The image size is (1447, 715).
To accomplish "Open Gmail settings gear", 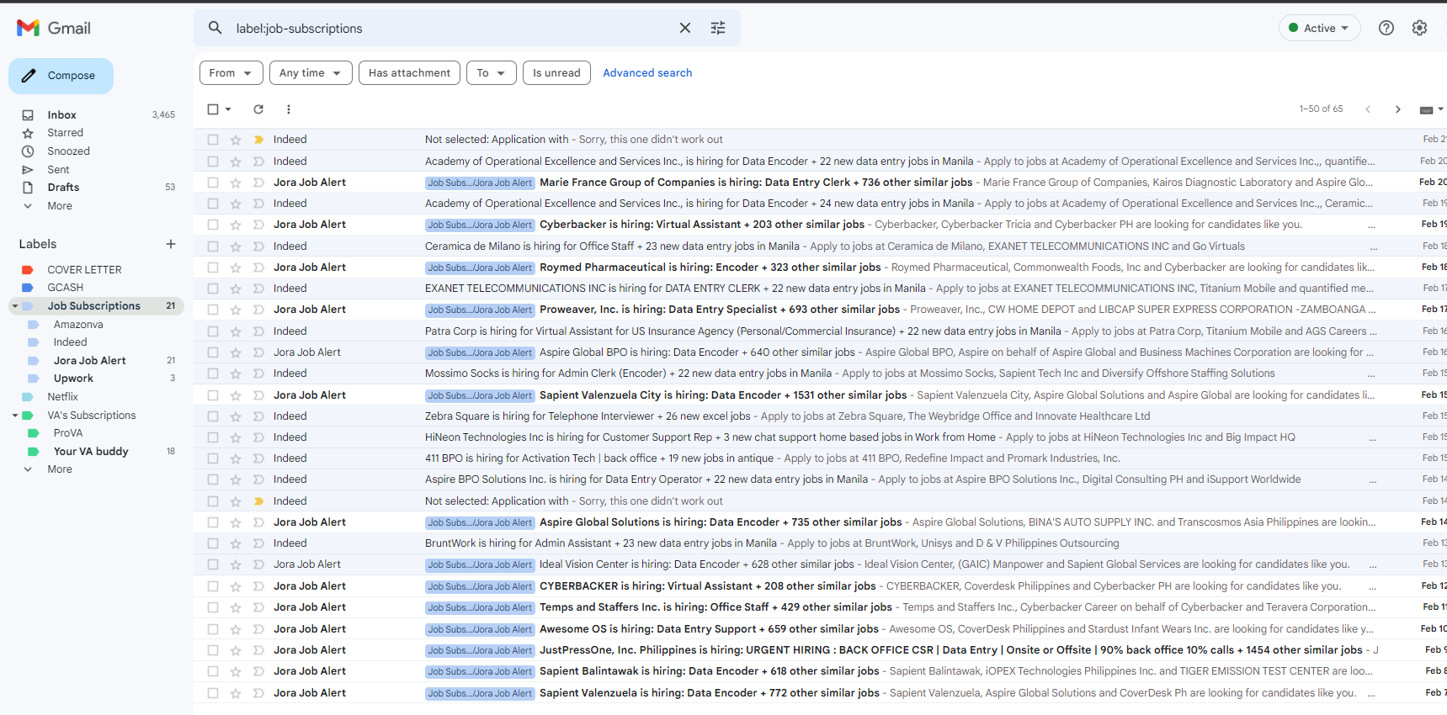I will pyautogui.click(x=1419, y=28).
